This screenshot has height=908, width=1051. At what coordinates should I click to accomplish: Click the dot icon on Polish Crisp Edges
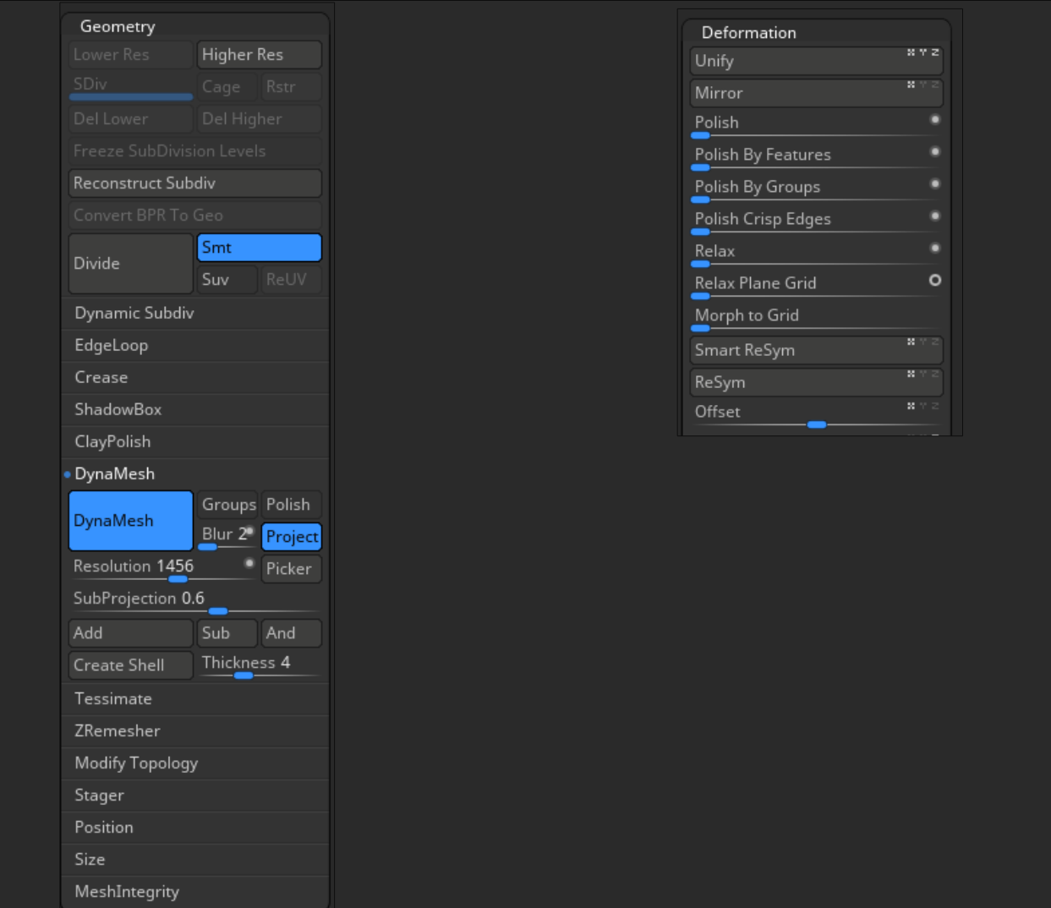pyautogui.click(x=935, y=216)
